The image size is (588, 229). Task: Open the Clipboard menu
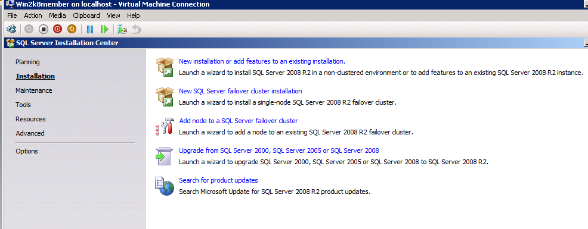(86, 15)
